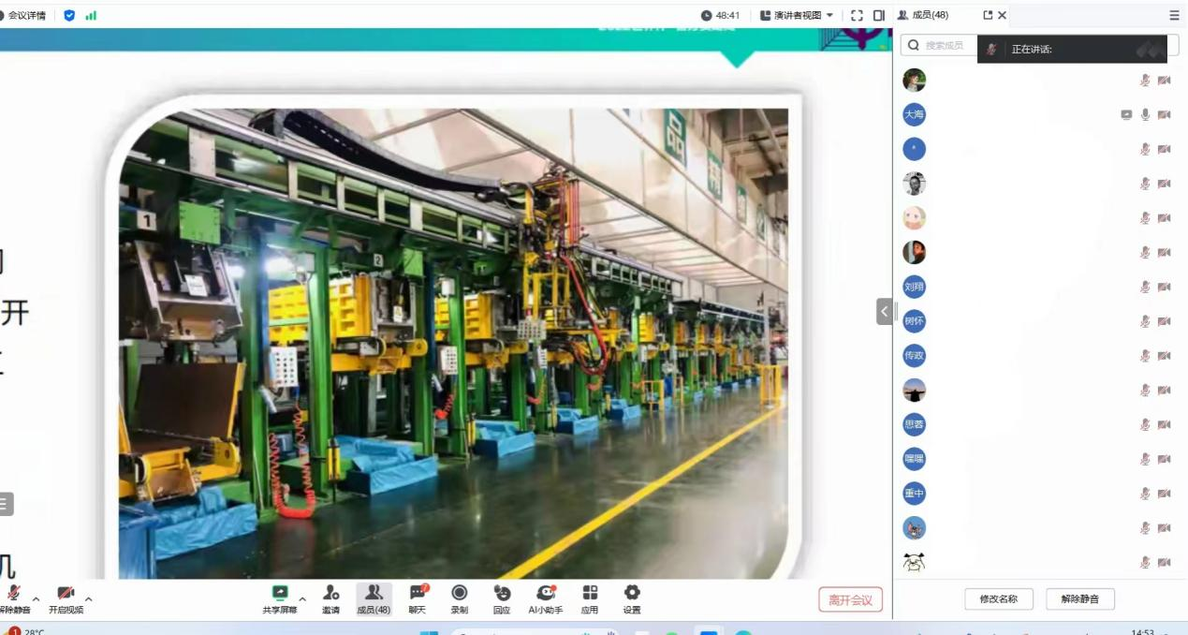Enter full screen via expand icon

[857, 15]
